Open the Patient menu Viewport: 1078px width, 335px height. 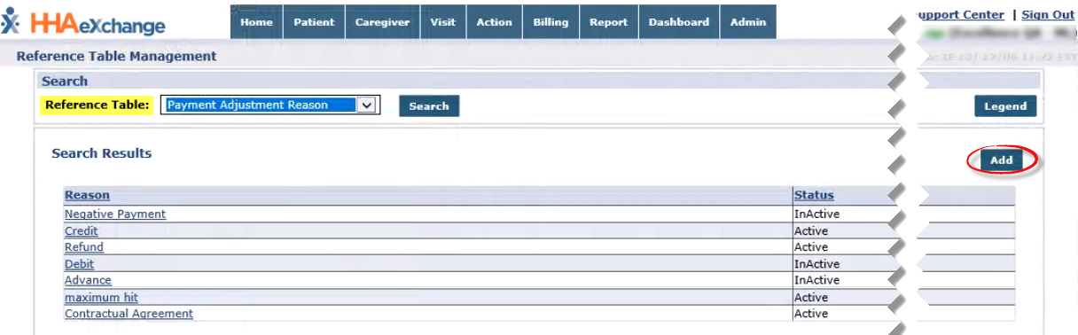314,22
